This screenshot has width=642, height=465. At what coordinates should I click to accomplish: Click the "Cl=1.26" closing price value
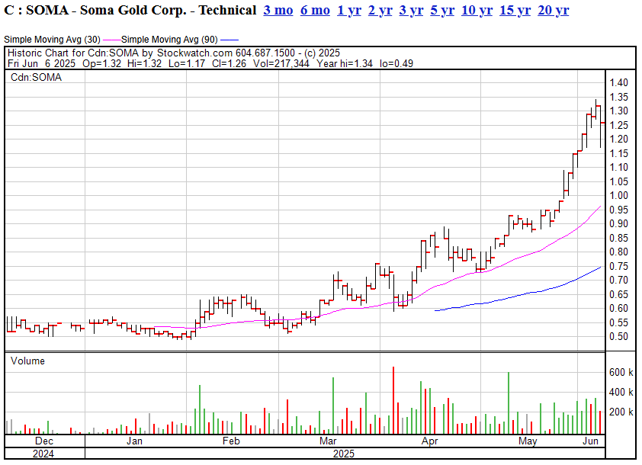pyautogui.click(x=229, y=64)
